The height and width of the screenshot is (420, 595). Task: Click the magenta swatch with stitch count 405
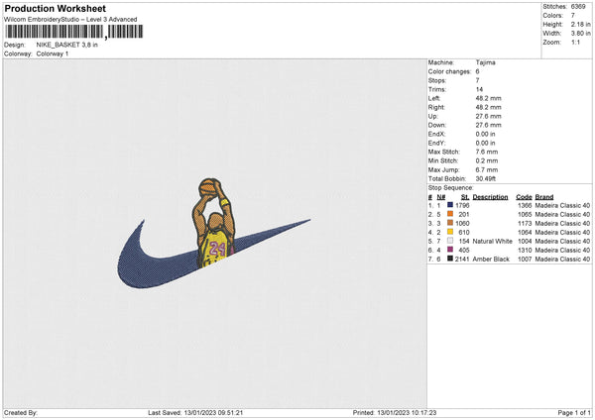450,250
